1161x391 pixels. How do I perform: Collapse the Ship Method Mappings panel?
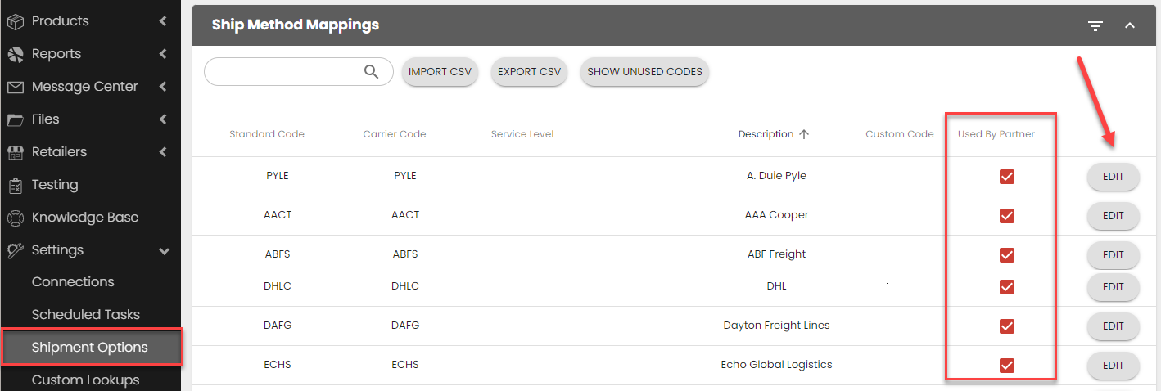point(1130,26)
